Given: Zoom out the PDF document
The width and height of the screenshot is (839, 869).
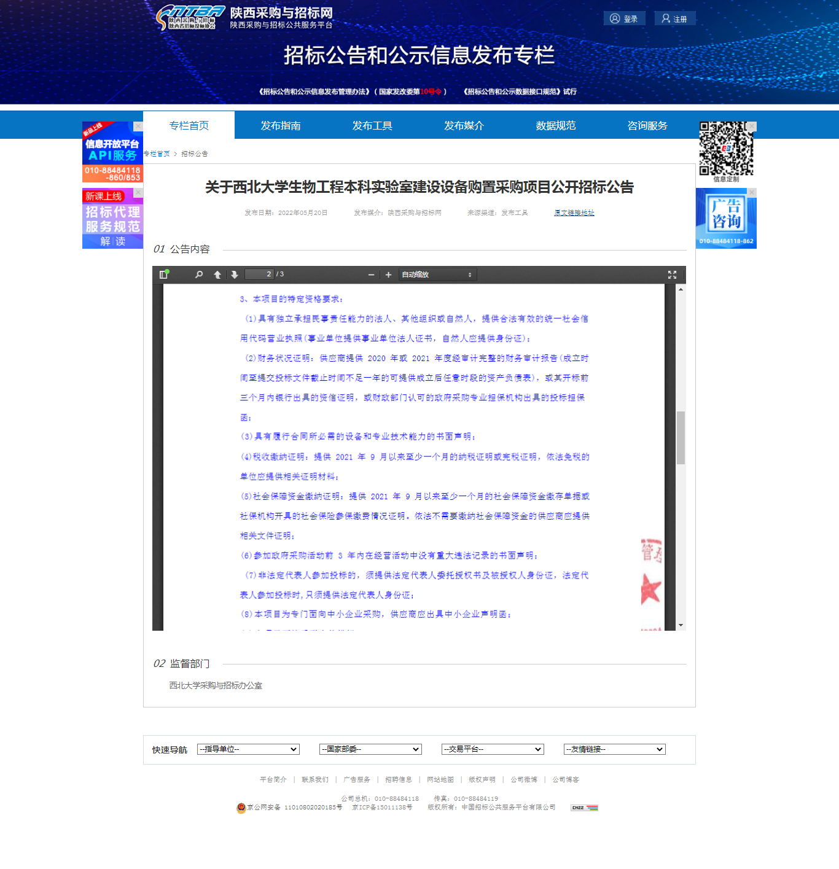Looking at the screenshot, I should (x=371, y=275).
